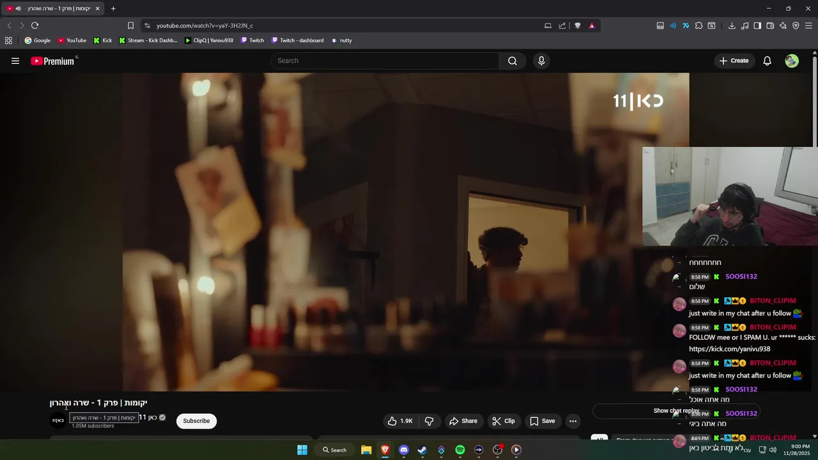818x460 pixels.
Task: Open Windows Start menu
Action: (302, 450)
